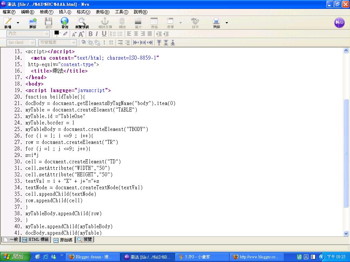Click the single exclamation emphasis icon

point(104,42)
